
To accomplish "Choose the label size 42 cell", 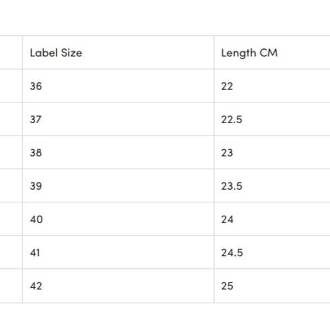I will click(x=36, y=286).
